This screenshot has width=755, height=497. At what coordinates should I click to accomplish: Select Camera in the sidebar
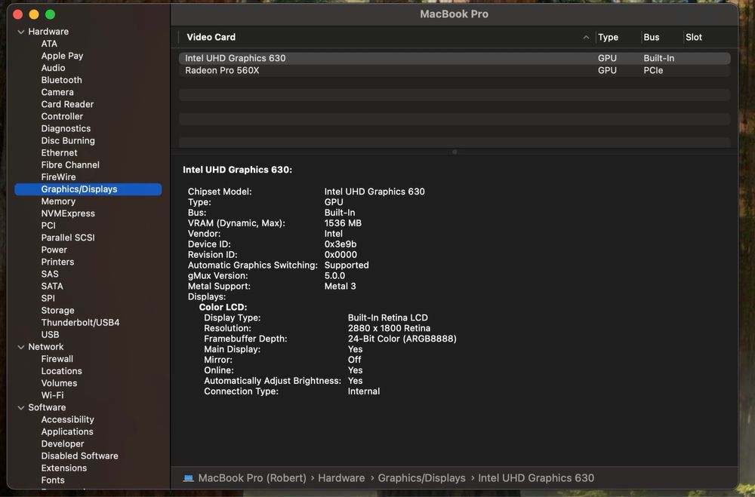(57, 92)
